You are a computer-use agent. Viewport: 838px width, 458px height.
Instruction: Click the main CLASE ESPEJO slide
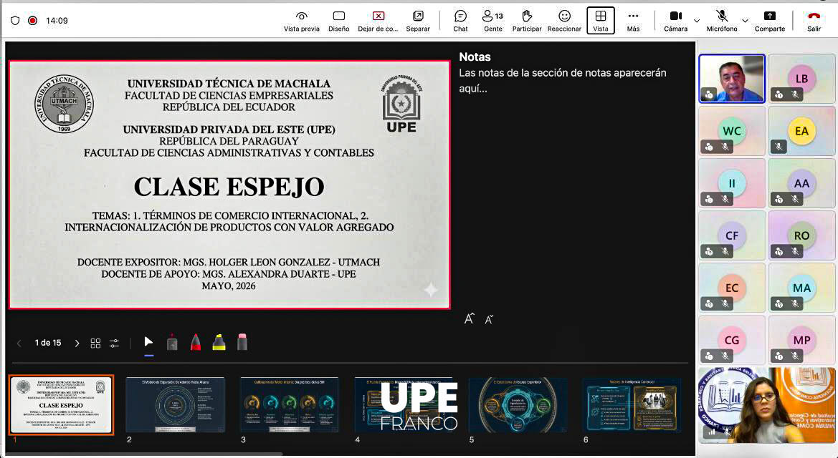click(229, 185)
